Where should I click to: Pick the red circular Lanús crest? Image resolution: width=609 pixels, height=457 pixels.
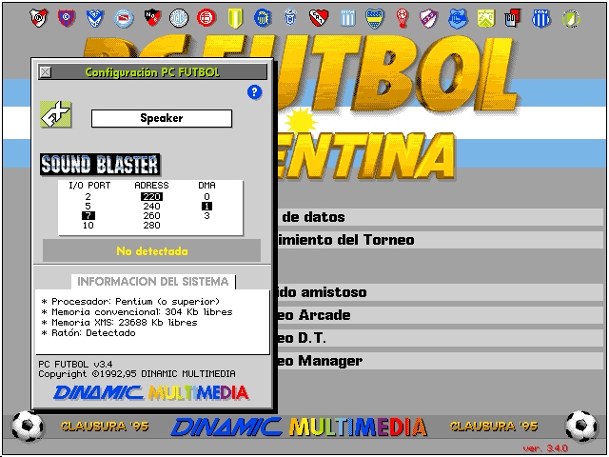(x=206, y=18)
